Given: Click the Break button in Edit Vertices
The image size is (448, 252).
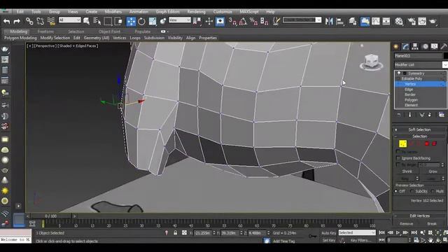Looking at the screenshot, I should click(432, 224).
